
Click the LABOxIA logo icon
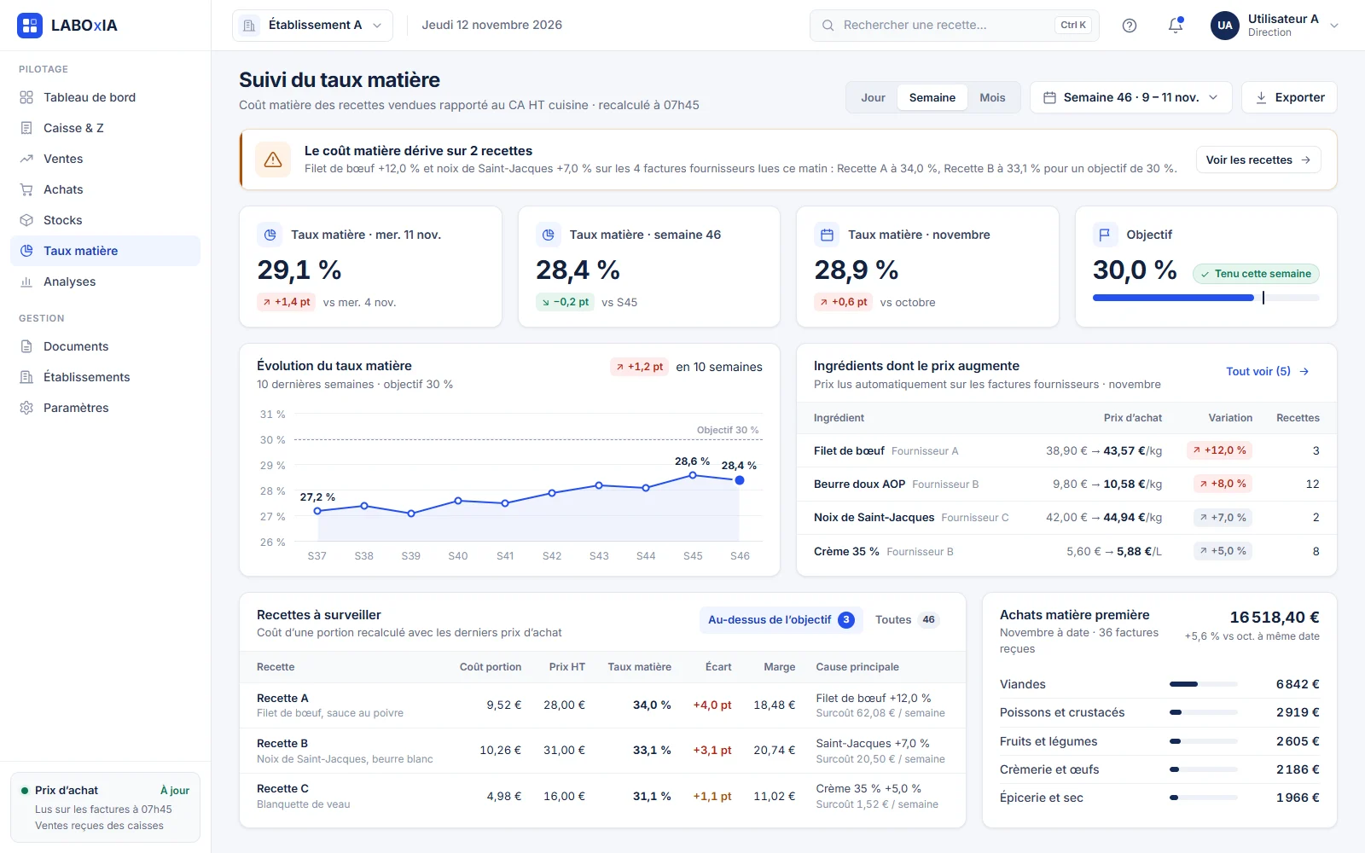(30, 26)
